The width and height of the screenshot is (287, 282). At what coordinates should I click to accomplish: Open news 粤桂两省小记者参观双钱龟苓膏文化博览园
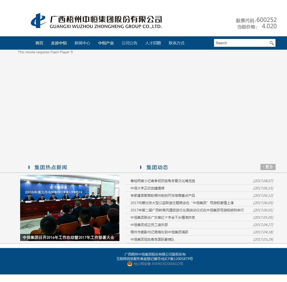(162, 181)
